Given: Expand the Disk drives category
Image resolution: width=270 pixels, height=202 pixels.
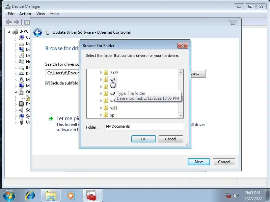Looking at the screenshot, I should click(x=16, y=44).
